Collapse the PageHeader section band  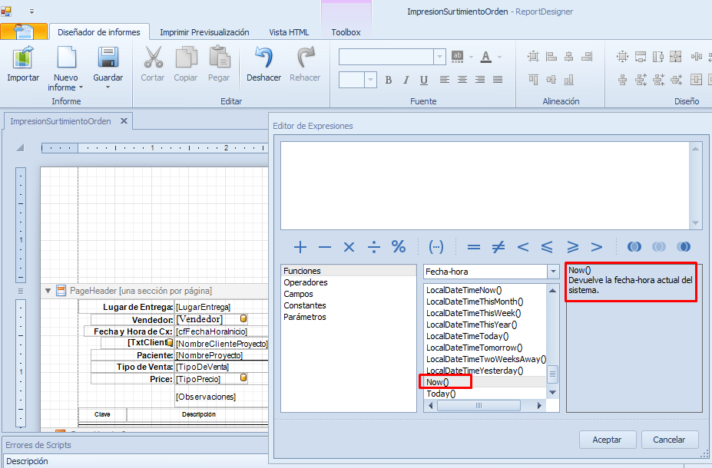coord(48,292)
